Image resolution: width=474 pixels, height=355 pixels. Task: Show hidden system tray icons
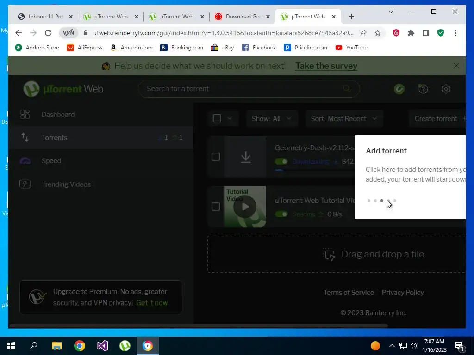point(392,346)
